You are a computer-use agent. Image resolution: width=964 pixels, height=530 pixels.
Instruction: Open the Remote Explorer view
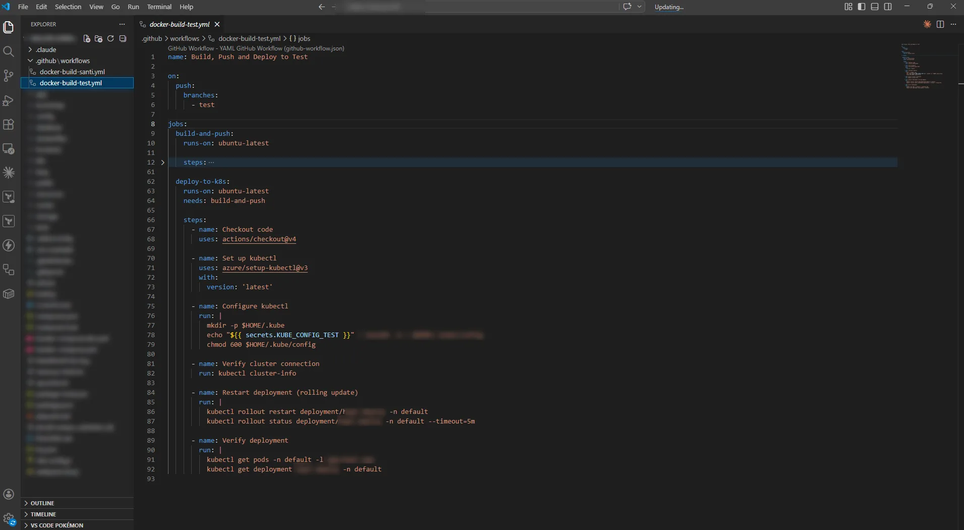(9, 148)
